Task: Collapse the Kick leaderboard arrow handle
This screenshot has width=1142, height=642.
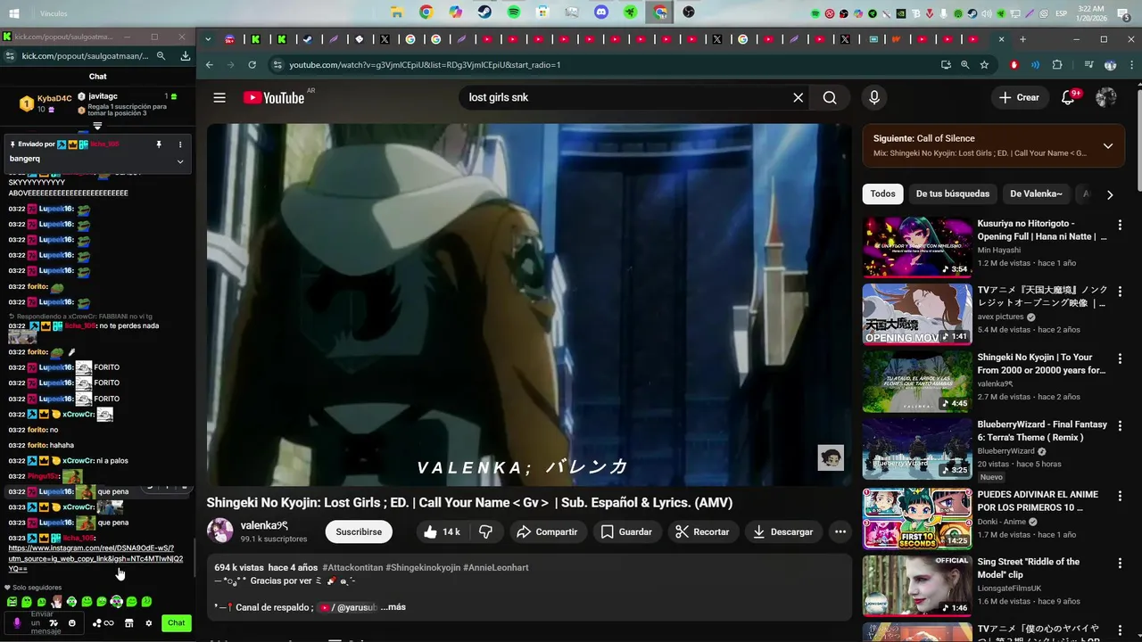Action: (x=97, y=126)
